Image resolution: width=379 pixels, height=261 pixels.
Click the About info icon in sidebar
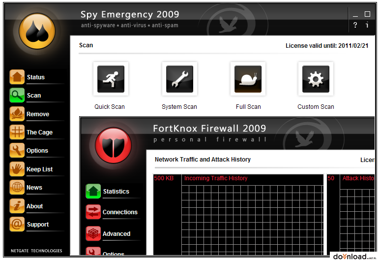[x=17, y=206]
